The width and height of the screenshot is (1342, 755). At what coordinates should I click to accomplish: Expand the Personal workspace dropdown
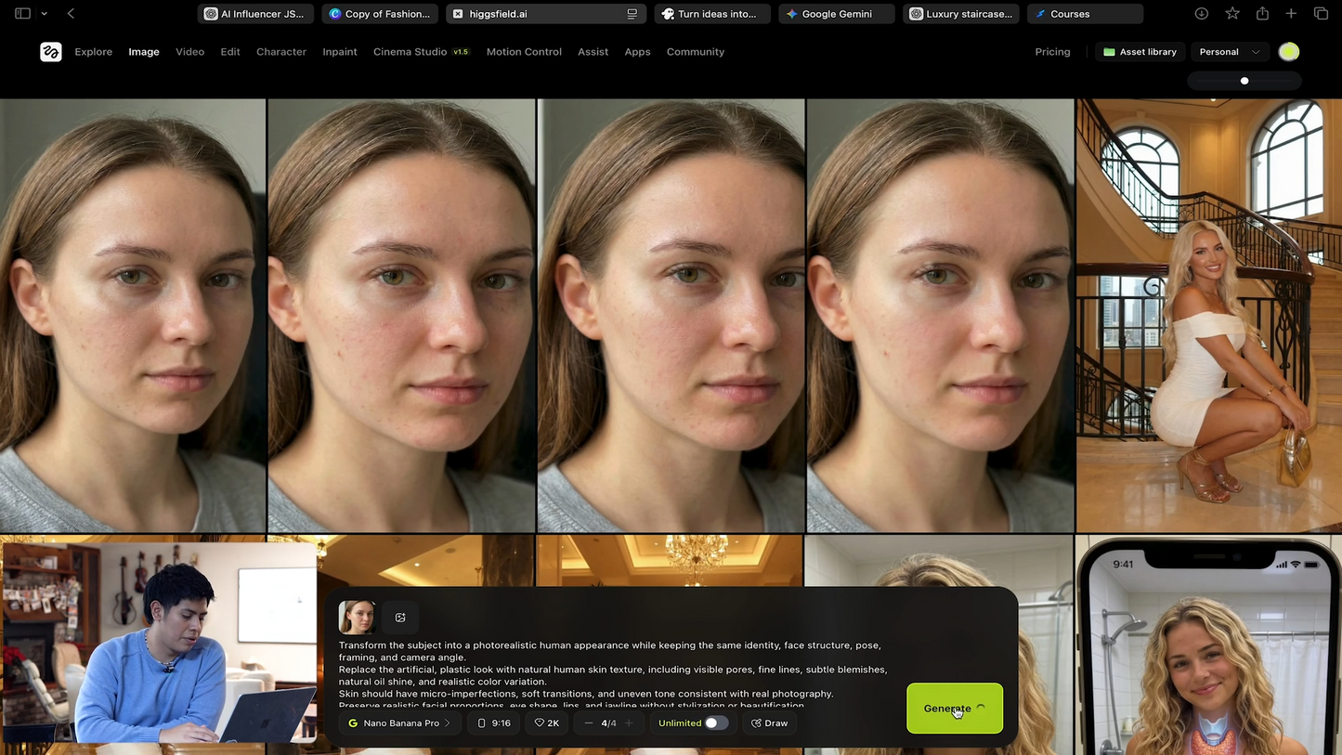point(1230,52)
